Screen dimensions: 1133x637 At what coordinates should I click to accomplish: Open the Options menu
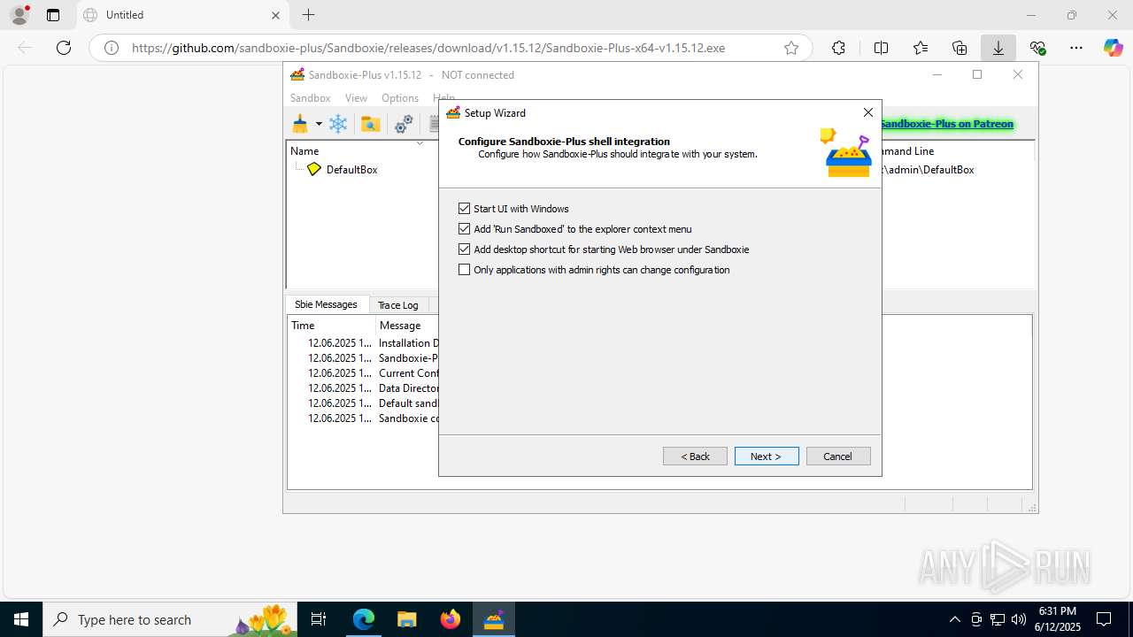tap(400, 98)
